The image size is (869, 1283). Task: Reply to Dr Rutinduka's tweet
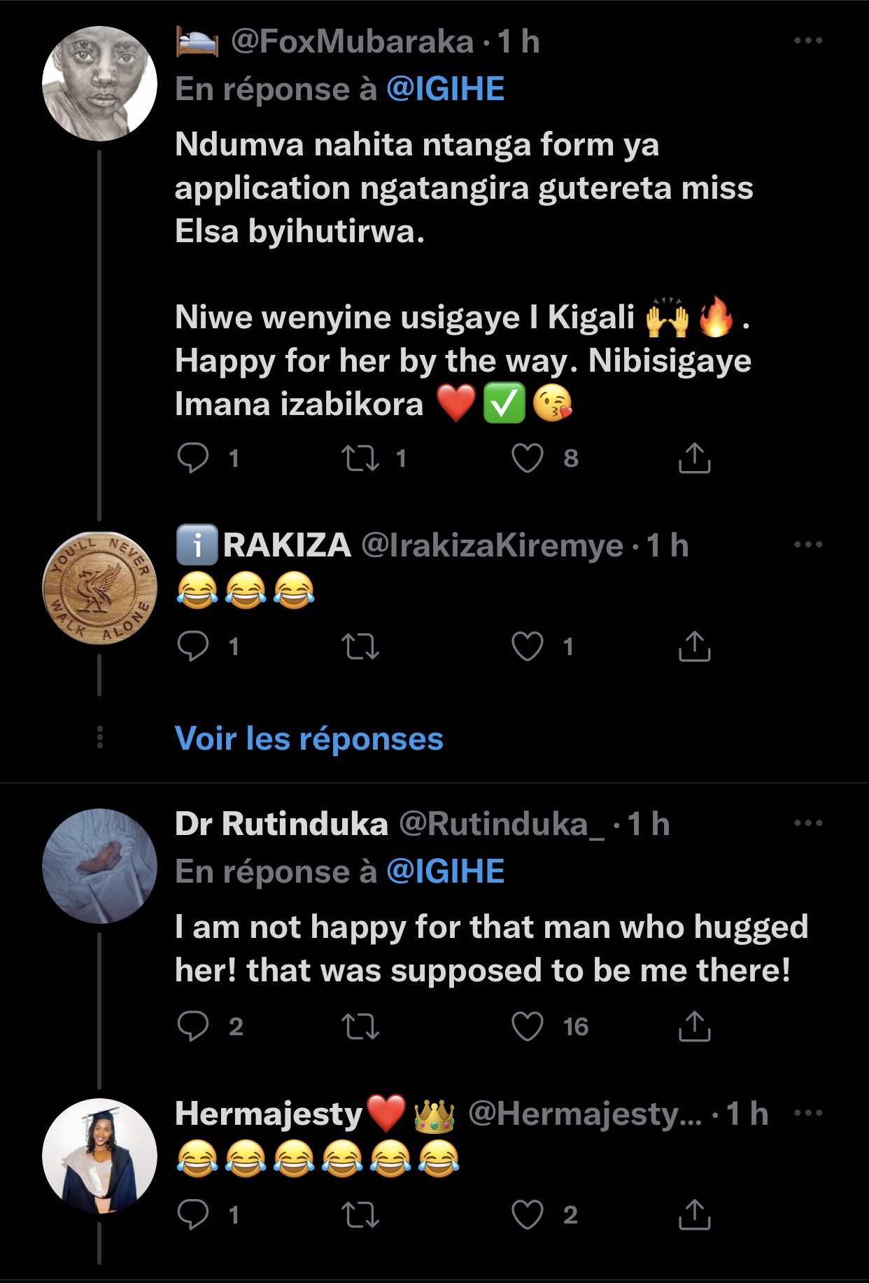pos(193,1027)
